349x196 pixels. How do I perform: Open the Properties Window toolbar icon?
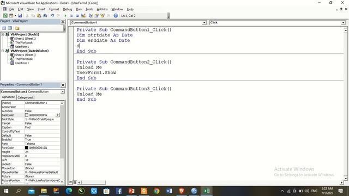tap(97, 16)
